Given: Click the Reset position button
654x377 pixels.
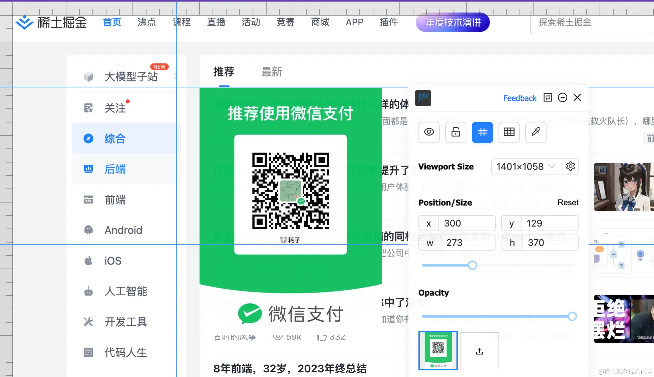Looking at the screenshot, I should (x=568, y=203).
